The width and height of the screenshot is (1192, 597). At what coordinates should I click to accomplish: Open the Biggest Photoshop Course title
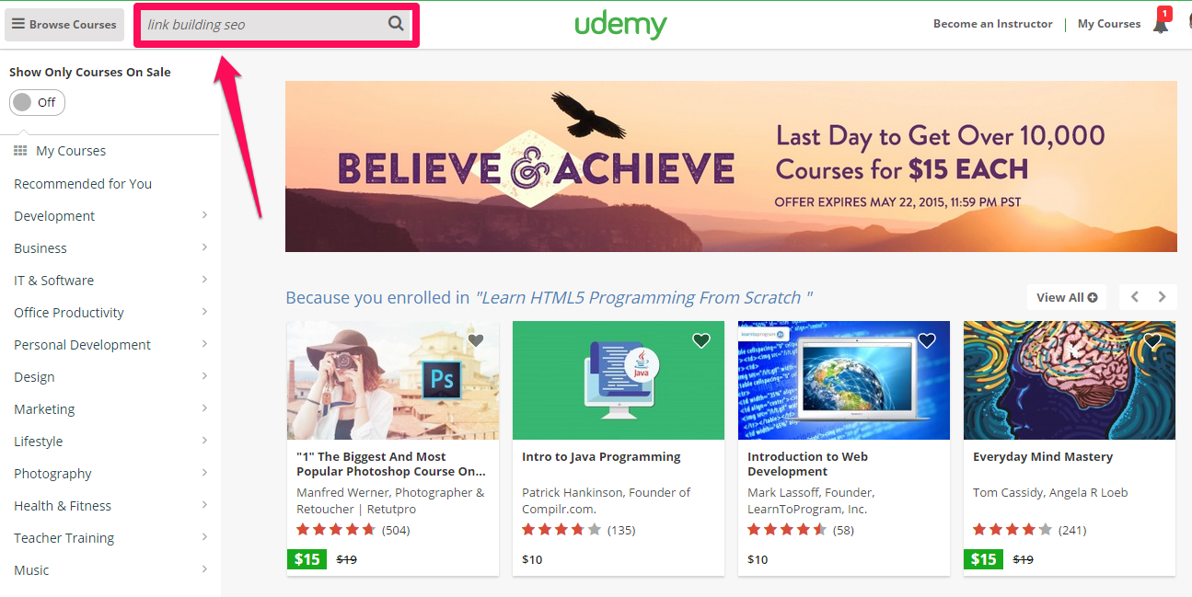point(390,464)
